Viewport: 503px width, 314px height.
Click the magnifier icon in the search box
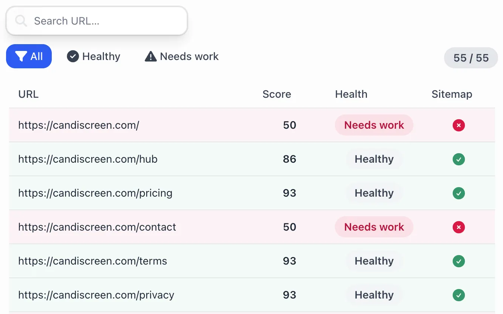tap(21, 21)
